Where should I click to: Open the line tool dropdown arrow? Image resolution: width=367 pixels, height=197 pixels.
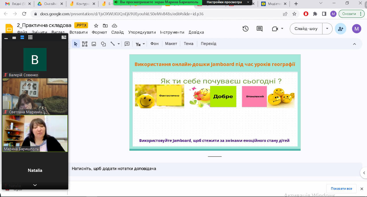pyautogui.click(x=119, y=44)
